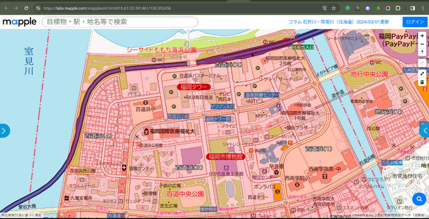Open the extensions puzzle menu
The image size is (429, 219).
tap(398, 8)
